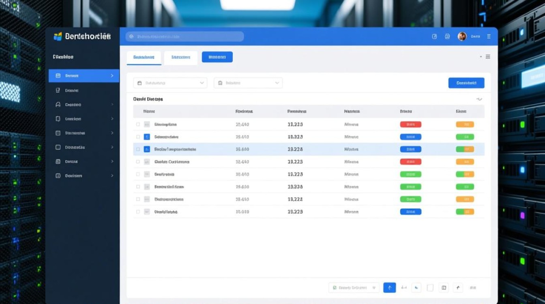Screen dimensions: 545x304
Task: Open the first dropdown with the calendar icon
Action: tap(170, 83)
